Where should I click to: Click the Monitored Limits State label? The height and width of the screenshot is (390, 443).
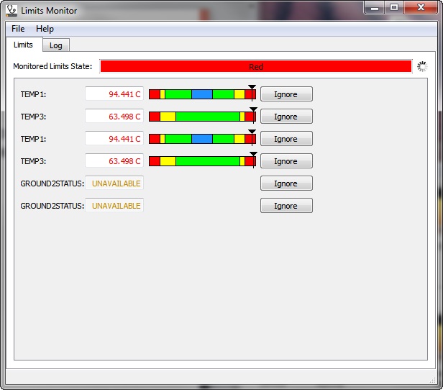click(x=52, y=66)
